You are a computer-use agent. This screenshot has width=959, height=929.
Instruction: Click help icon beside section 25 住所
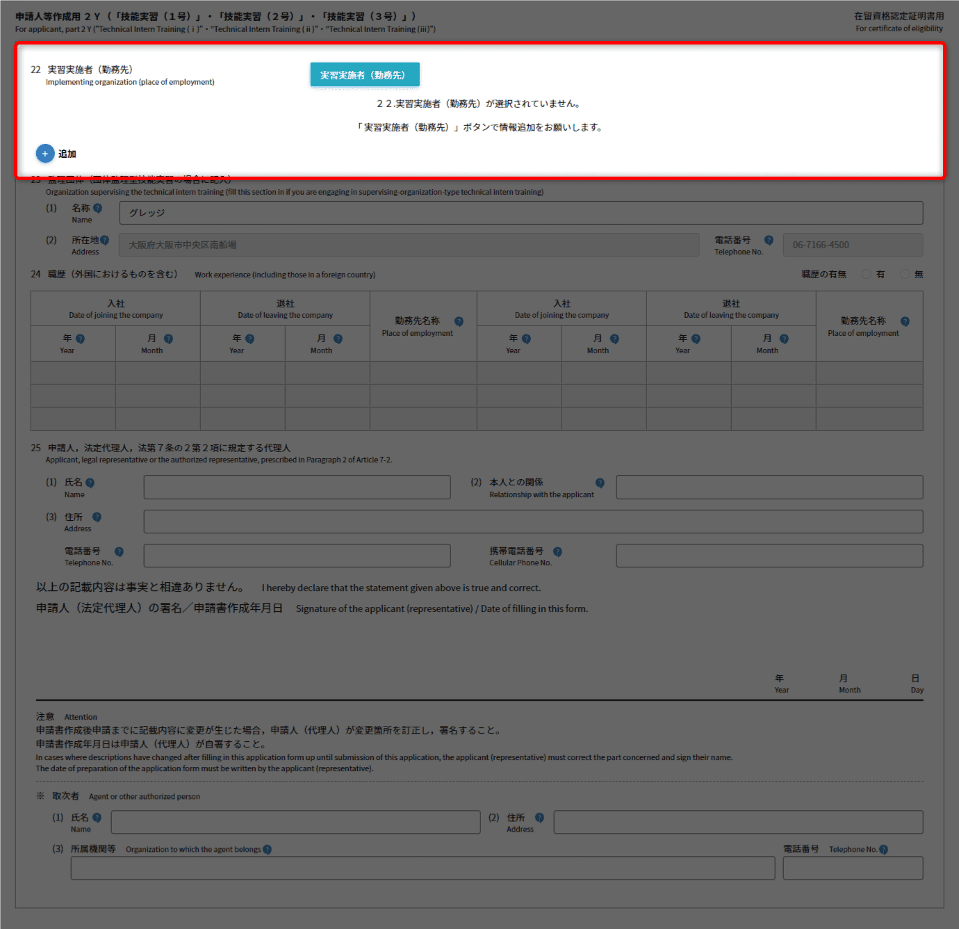tap(97, 517)
